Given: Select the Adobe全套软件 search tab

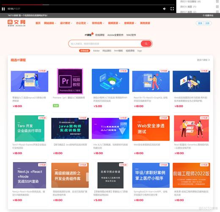Looking at the screenshot, I should pos(115,35).
